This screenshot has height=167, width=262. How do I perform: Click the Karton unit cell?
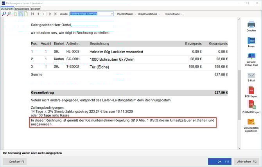(59, 59)
